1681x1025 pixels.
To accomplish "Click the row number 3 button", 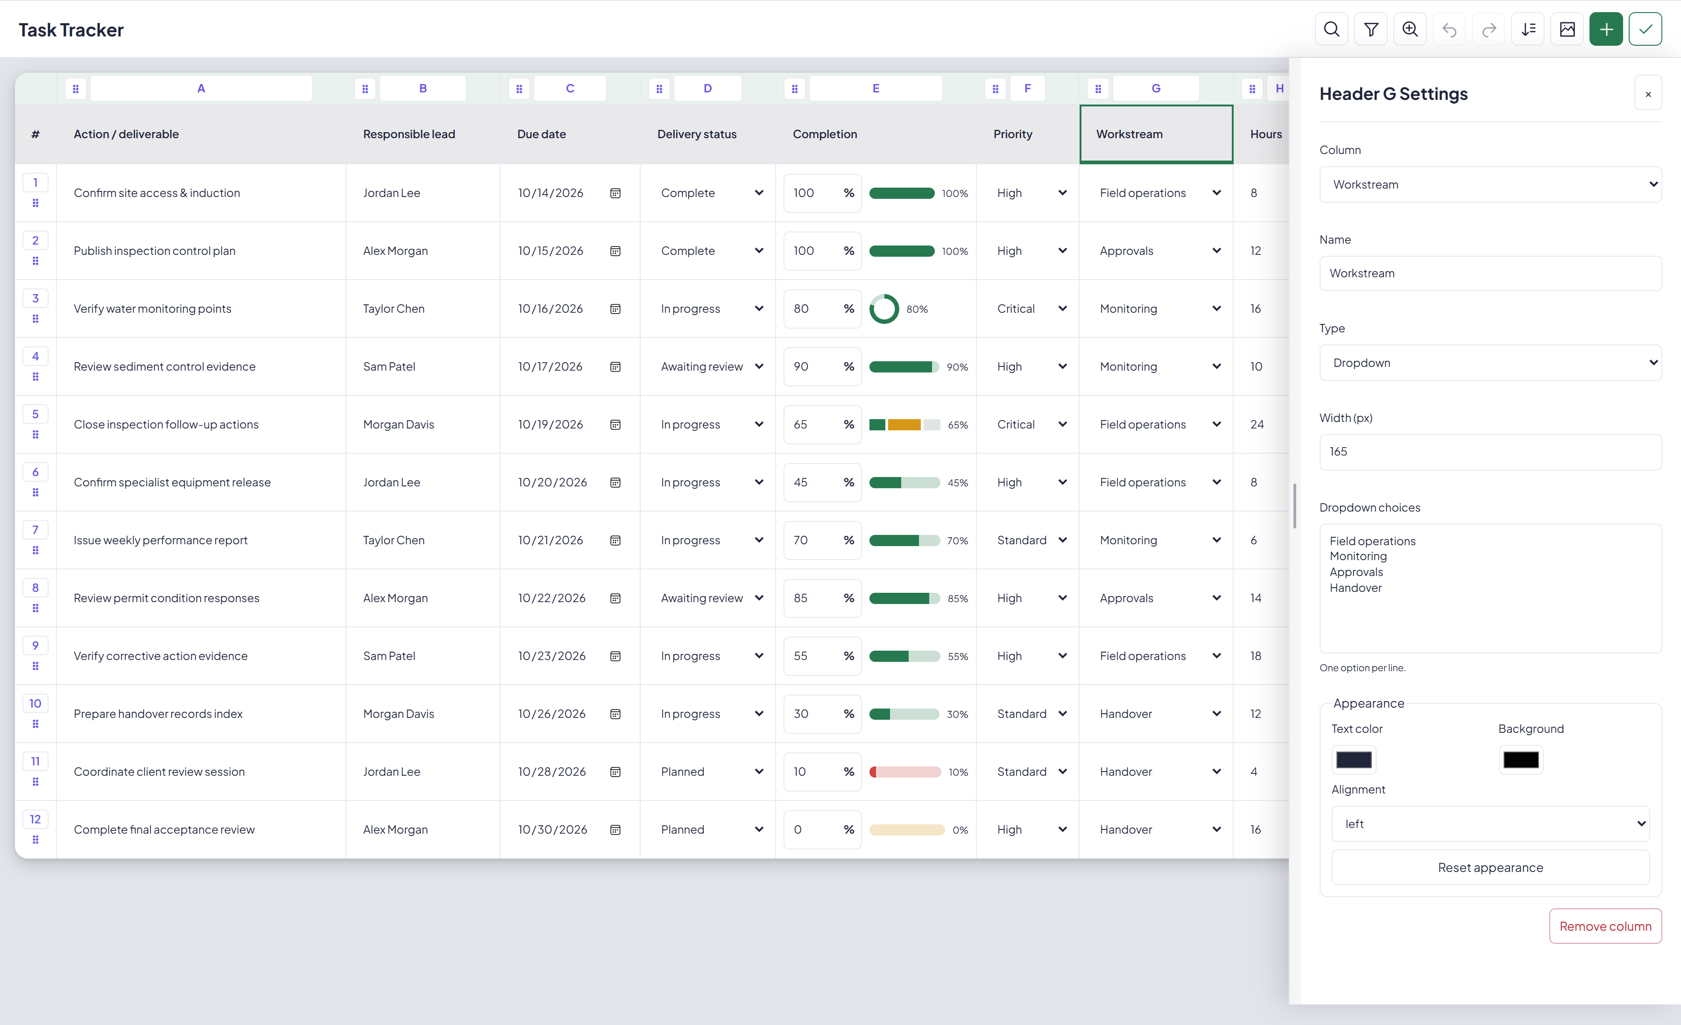I will click(x=35, y=299).
